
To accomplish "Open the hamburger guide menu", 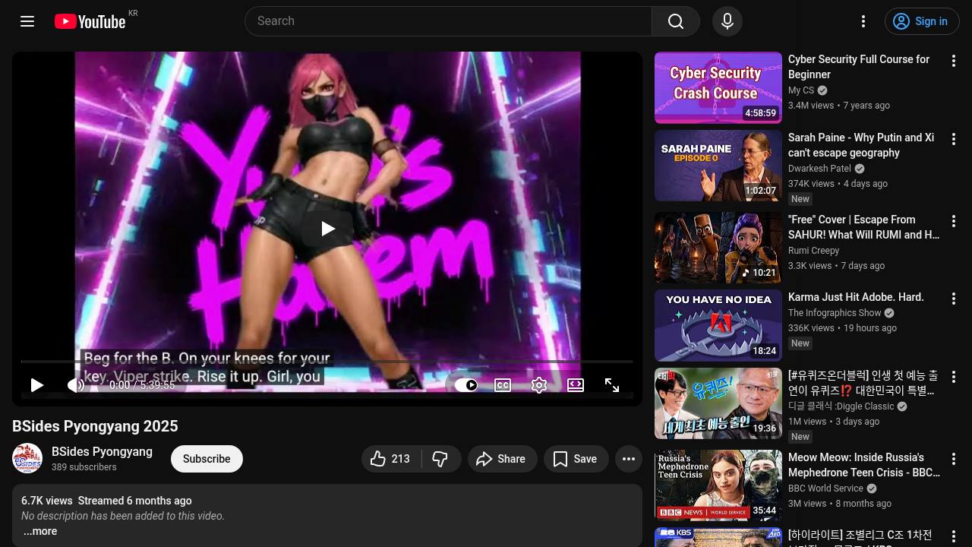I will pyautogui.click(x=27, y=21).
